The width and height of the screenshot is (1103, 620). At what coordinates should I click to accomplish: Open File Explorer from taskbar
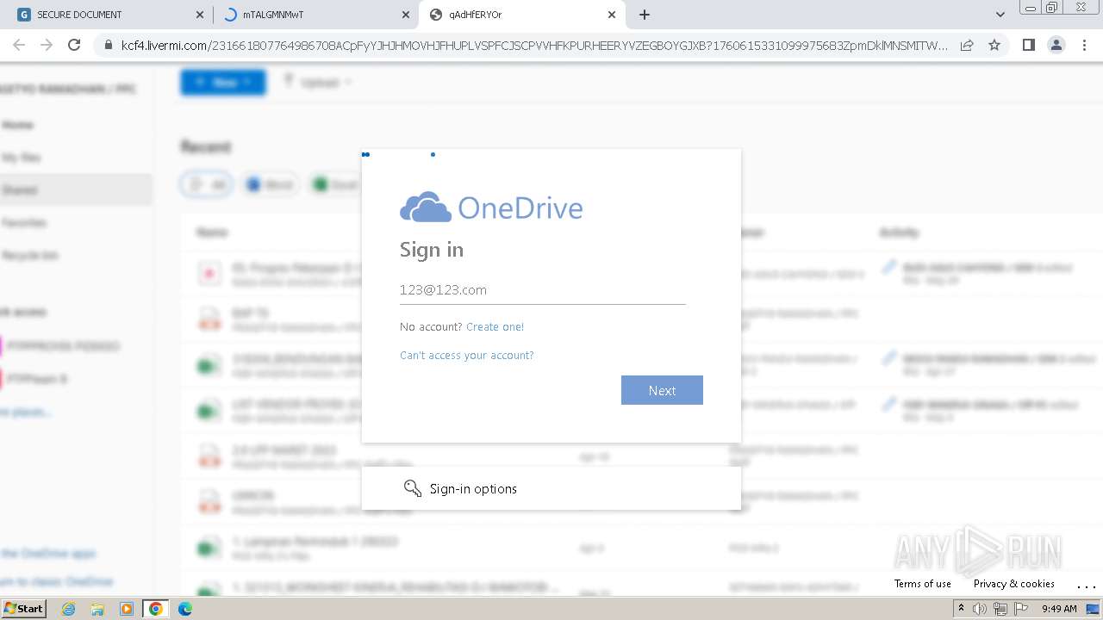(97, 609)
